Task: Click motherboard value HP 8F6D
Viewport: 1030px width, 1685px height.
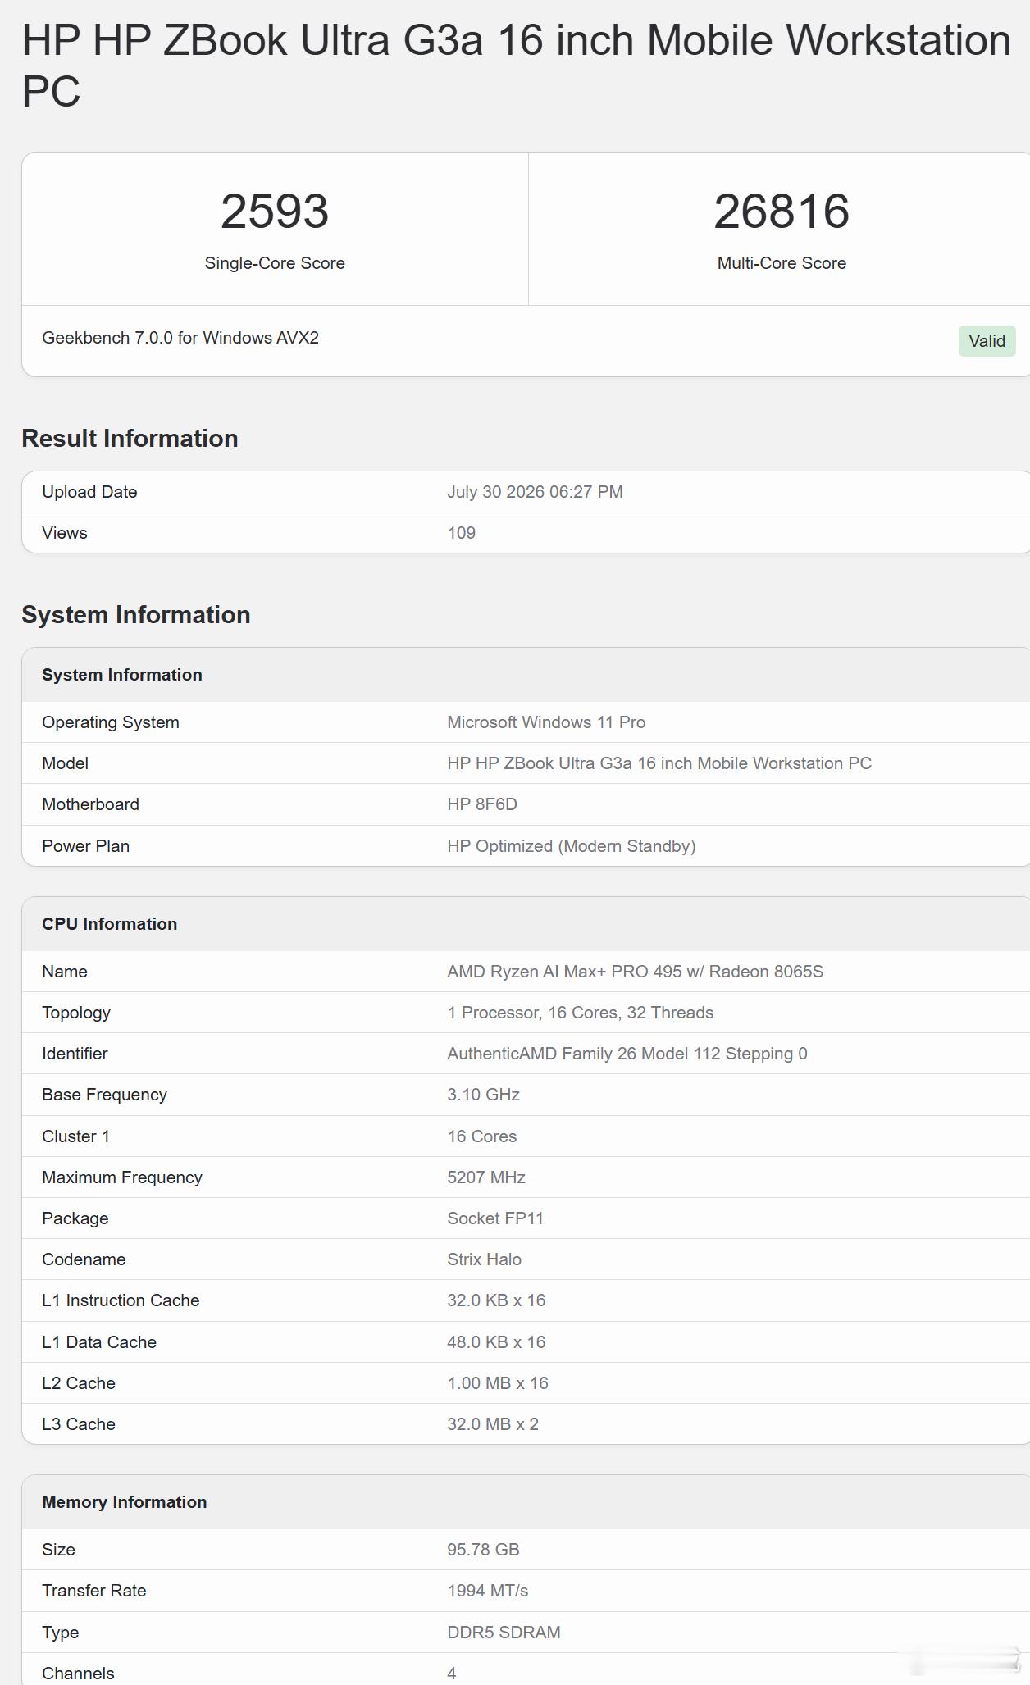Action: [x=482, y=804]
